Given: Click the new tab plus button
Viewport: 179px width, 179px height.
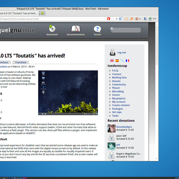Looking at the screenshot, I should 43,13.
